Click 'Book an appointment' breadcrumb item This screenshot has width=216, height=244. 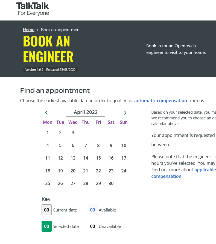tap(61, 30)
